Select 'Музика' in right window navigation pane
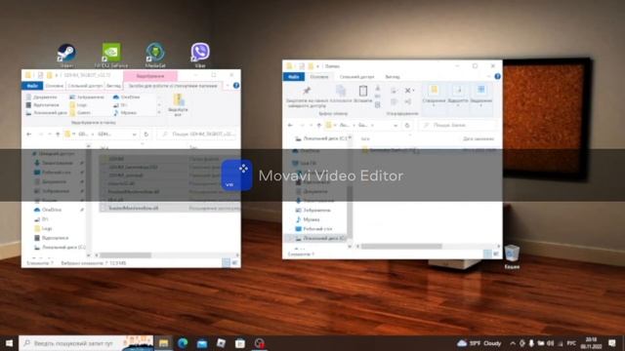Screen dimensions: 625x351 pos(308,219)
